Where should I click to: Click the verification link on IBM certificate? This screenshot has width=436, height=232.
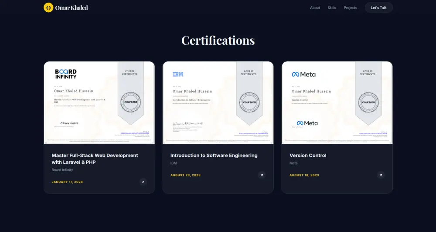[x=254, y=133]
